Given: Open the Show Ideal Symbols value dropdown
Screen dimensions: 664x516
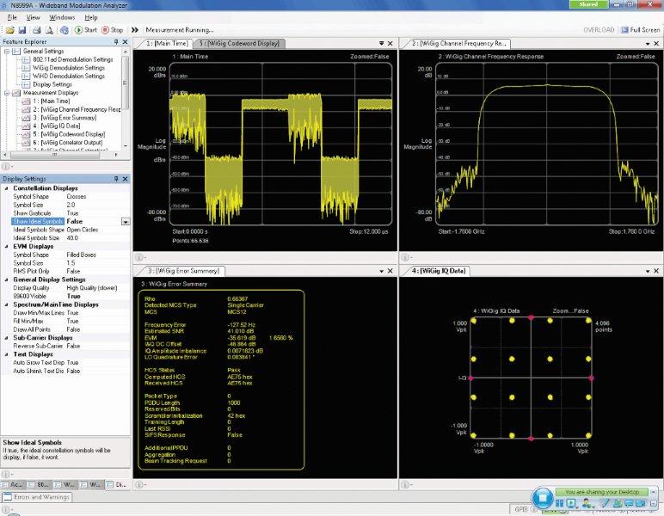Looking at the screenshot, I should tap(126, 222).
